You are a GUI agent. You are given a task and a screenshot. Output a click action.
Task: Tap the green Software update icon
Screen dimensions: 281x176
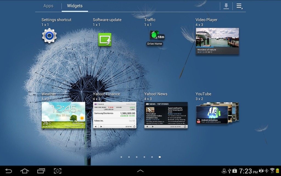[105, 40]
